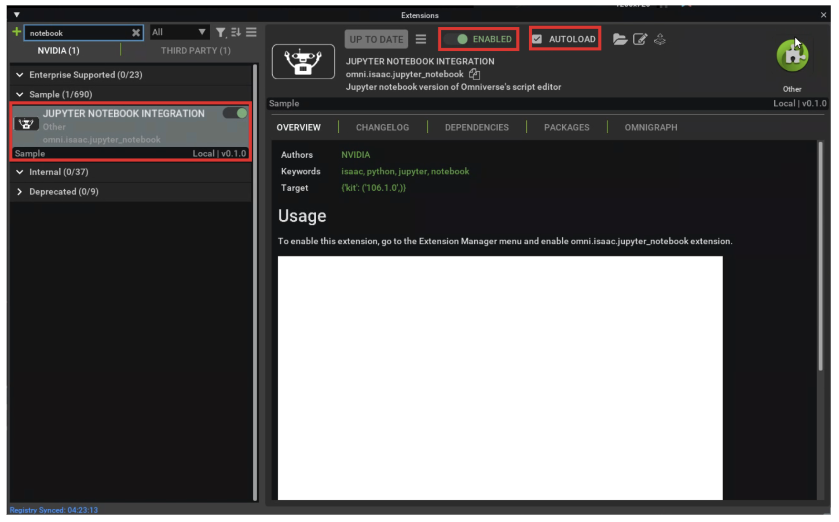839x522 pixels.
Task: Open the PACKAGES tab
Action: pos(566,127)
